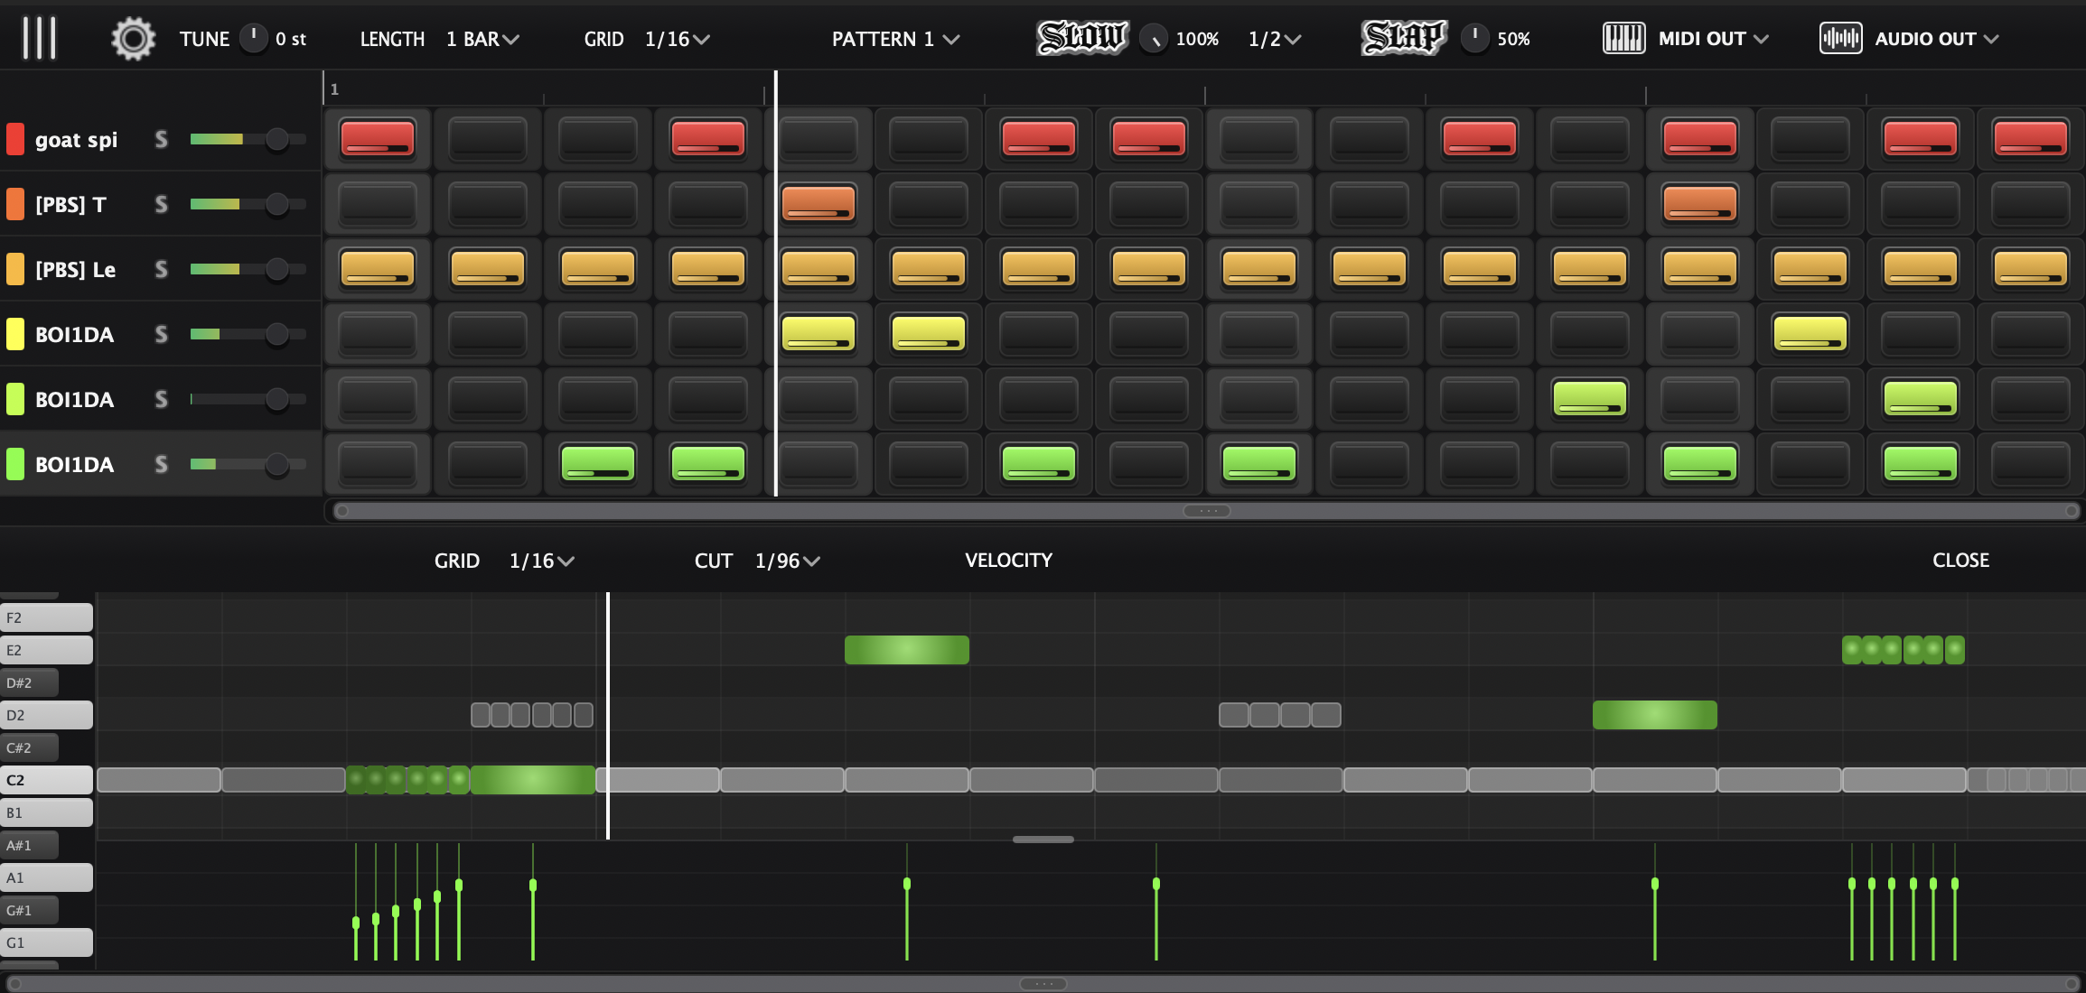Screen dimensions: 2086x993
Task: Click the Audio Out waveform icon
Action: click(1840, 38)
